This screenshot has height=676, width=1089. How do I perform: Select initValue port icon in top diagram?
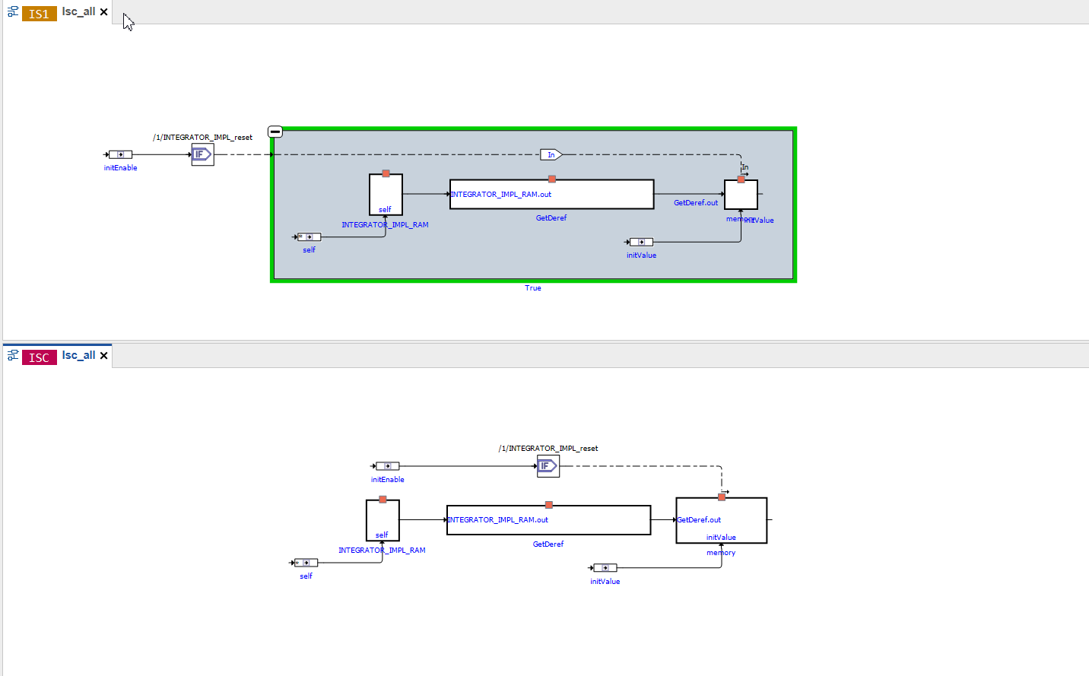point(641,242)
